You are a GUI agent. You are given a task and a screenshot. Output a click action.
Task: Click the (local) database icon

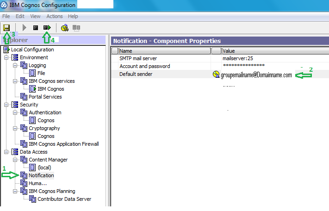point(32,168)
